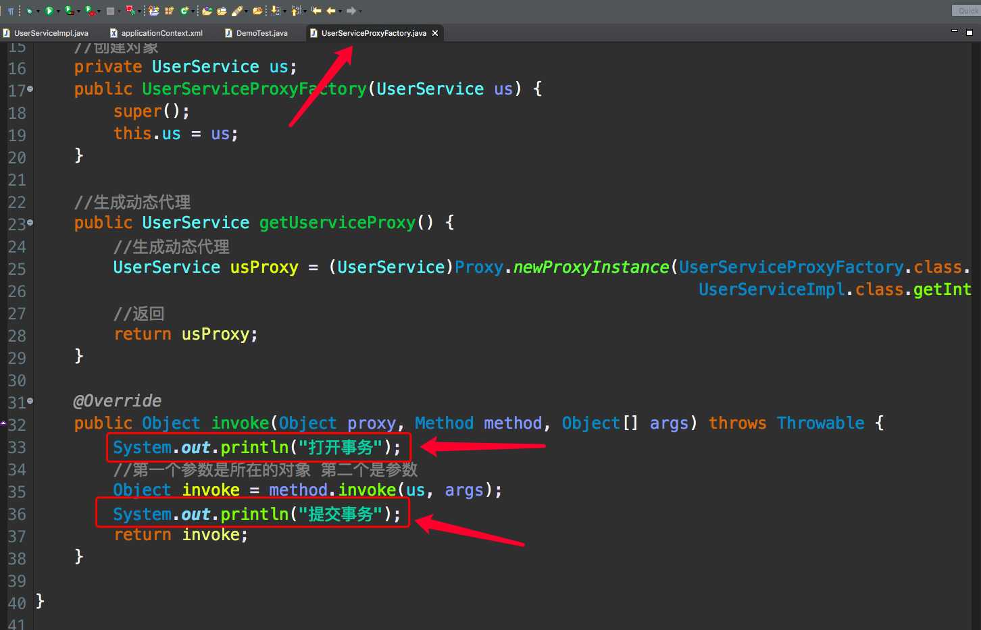Click the folder icon after Search
981x630 pixels.
(x=258, y=11)
